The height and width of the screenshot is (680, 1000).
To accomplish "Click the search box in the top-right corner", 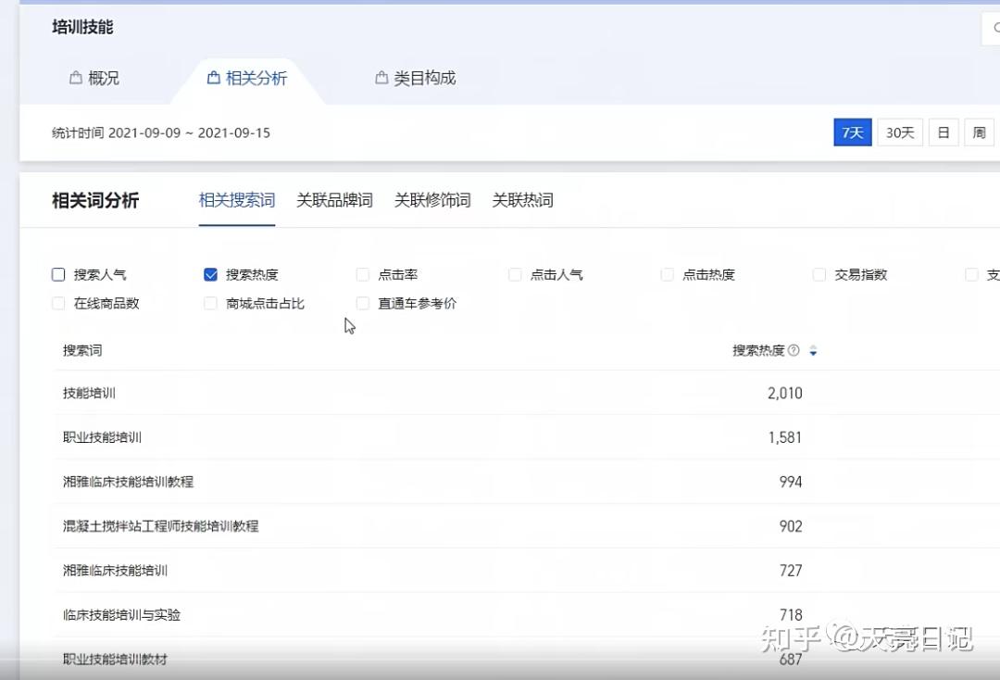I will click(991, 28).
